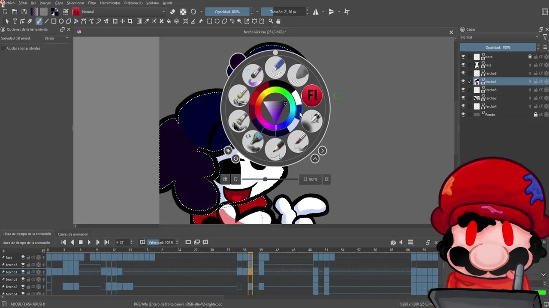
Task: Hide the fercho3 layer
Action: [463, 73]
